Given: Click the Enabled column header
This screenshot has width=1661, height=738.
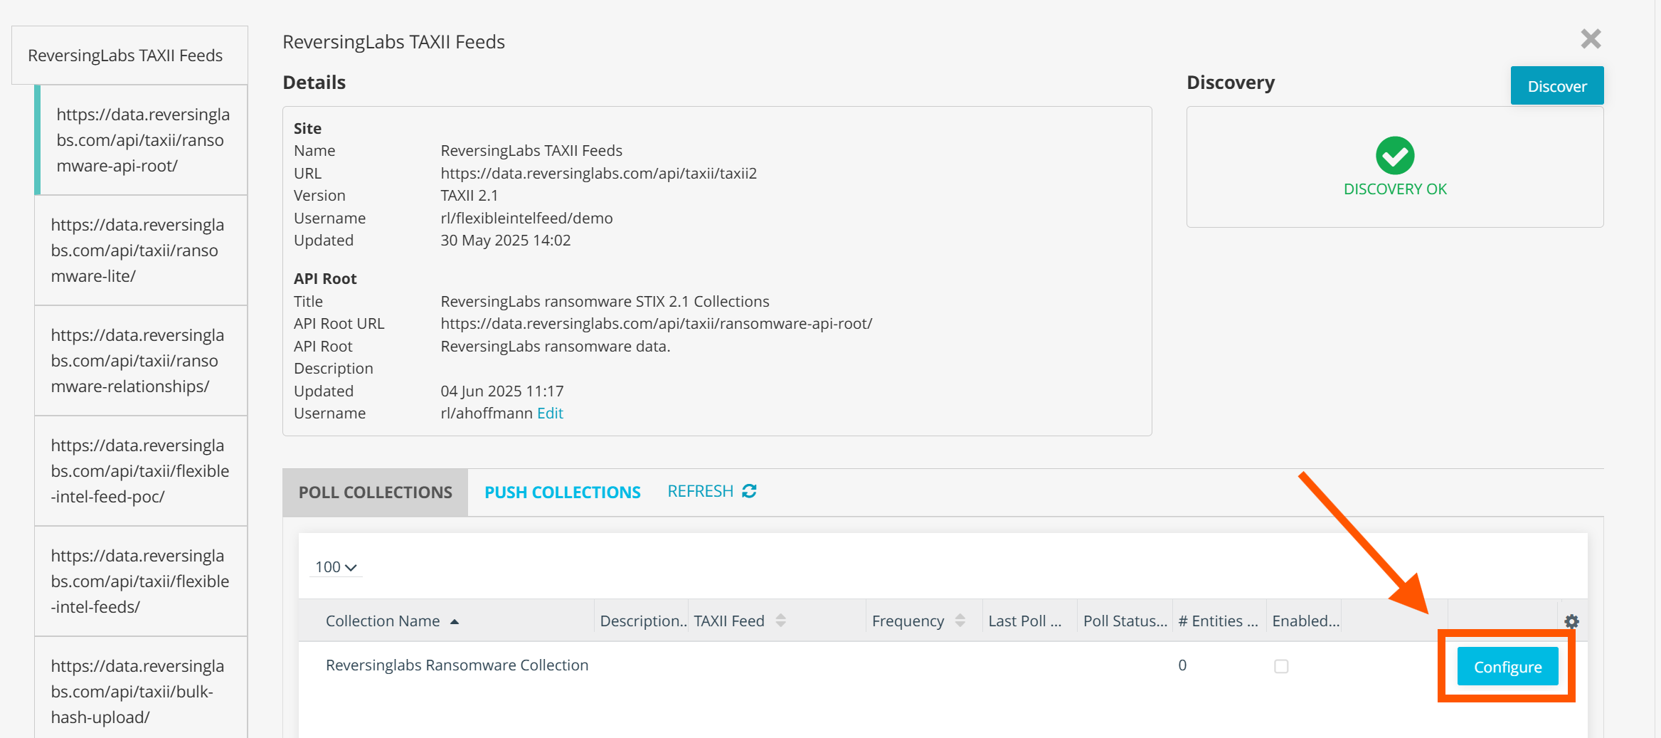Looking at the screenshot, I should (1306, 621).
